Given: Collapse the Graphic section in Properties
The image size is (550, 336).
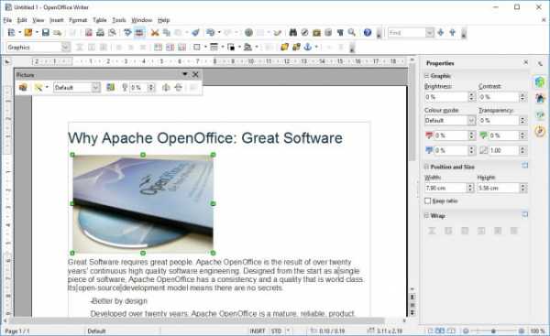Looking at the screenshot, I should tap(427, 76).
